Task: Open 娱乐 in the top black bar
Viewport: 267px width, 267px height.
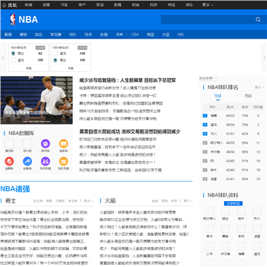Action: click(189, 5)
